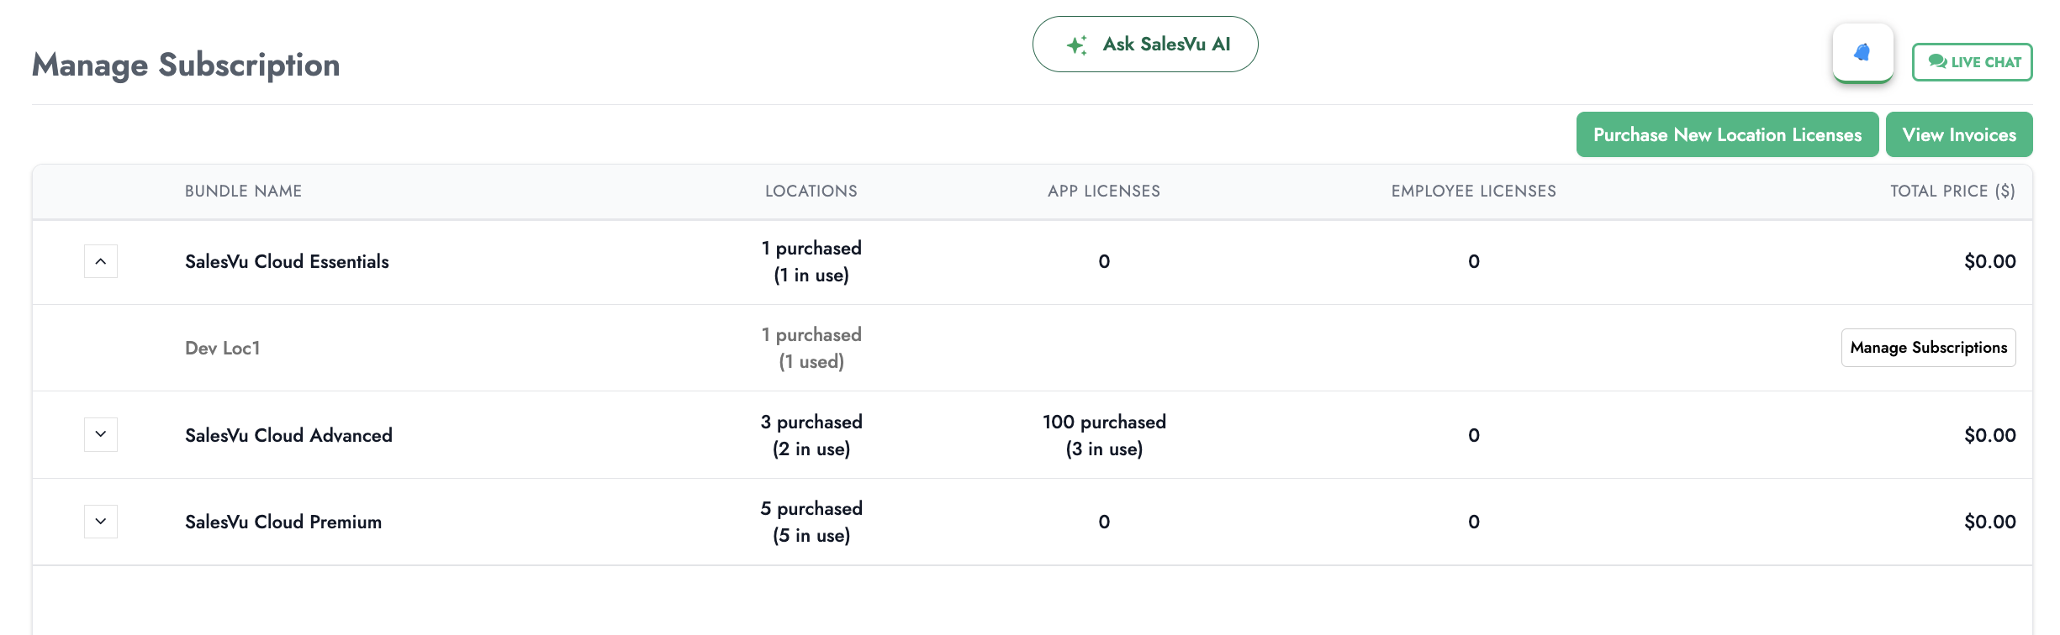Click the Total Price ($) column header

click(x=1952, y=192)
